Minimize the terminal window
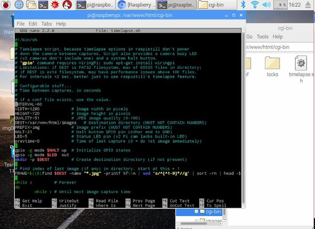This screenshot has height=229, width=315. (226, 15)
